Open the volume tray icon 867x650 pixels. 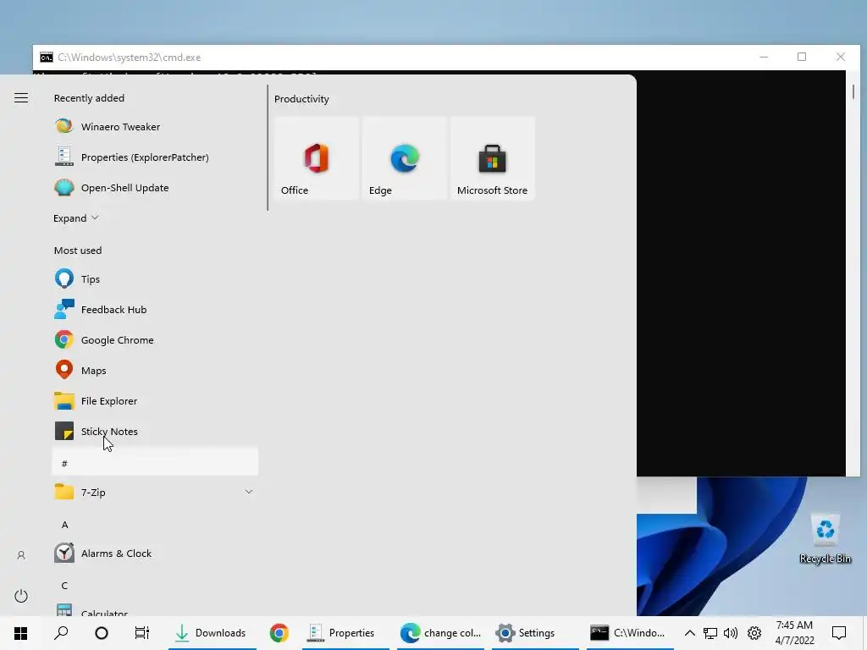tap(731, 633)
